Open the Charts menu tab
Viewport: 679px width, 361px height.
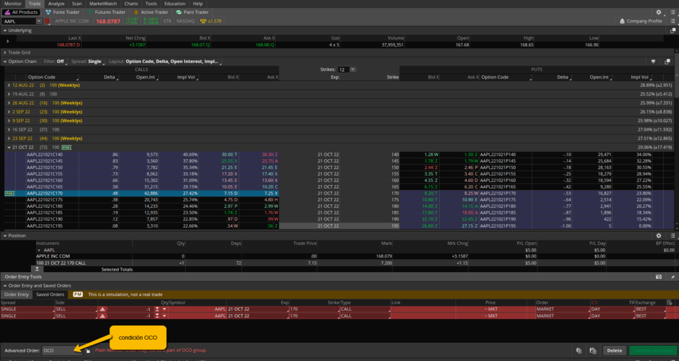pos(132,3)
